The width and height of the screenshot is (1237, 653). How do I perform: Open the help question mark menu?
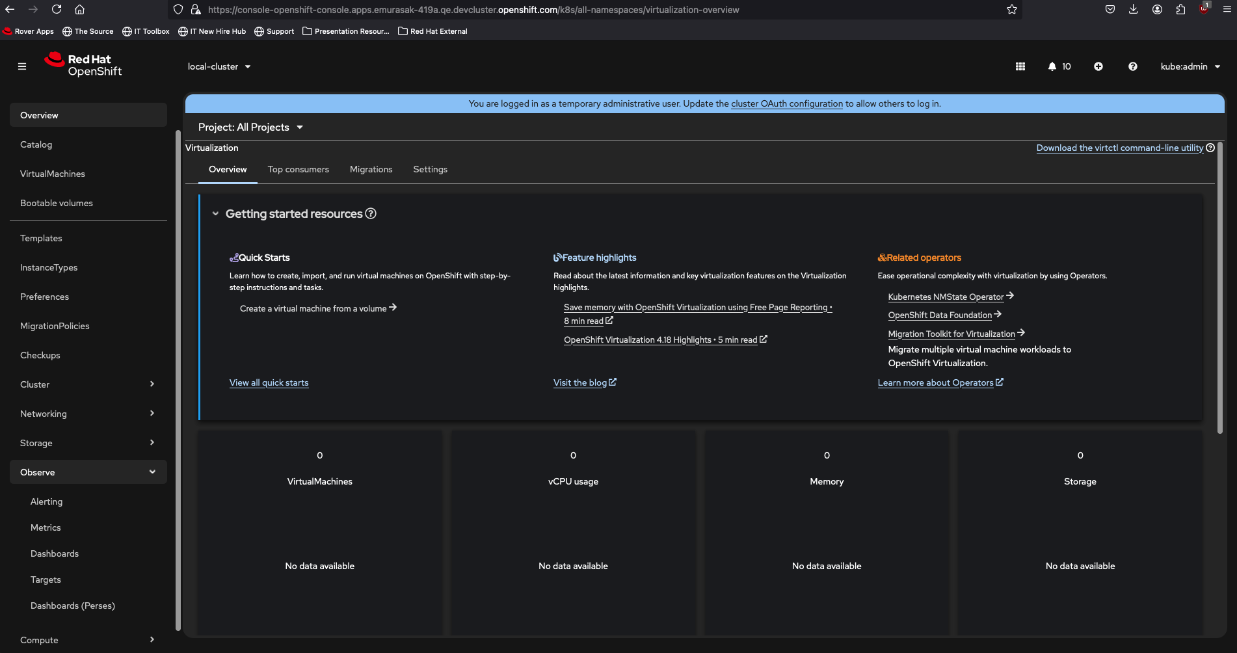click(x=1133, y=66)
